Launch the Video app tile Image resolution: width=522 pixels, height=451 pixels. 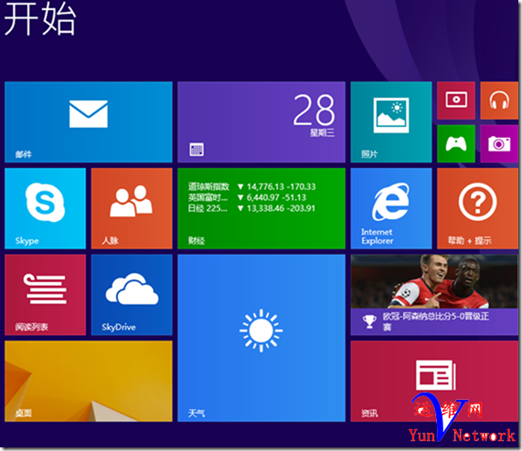tap(456, 100)
